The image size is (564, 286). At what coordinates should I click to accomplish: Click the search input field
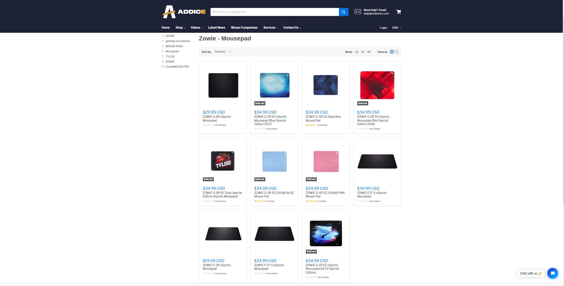[274, 12]
